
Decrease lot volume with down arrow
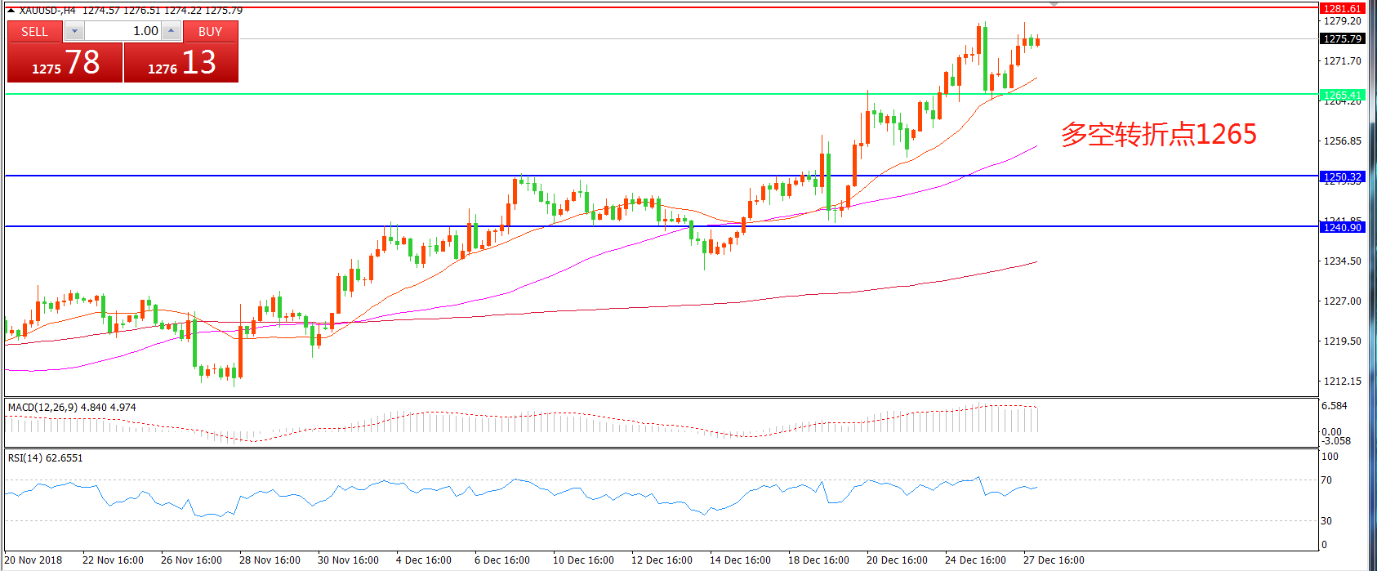point(74,31)
